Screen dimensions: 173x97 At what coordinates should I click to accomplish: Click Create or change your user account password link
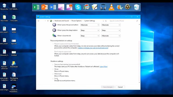point(93,48)
